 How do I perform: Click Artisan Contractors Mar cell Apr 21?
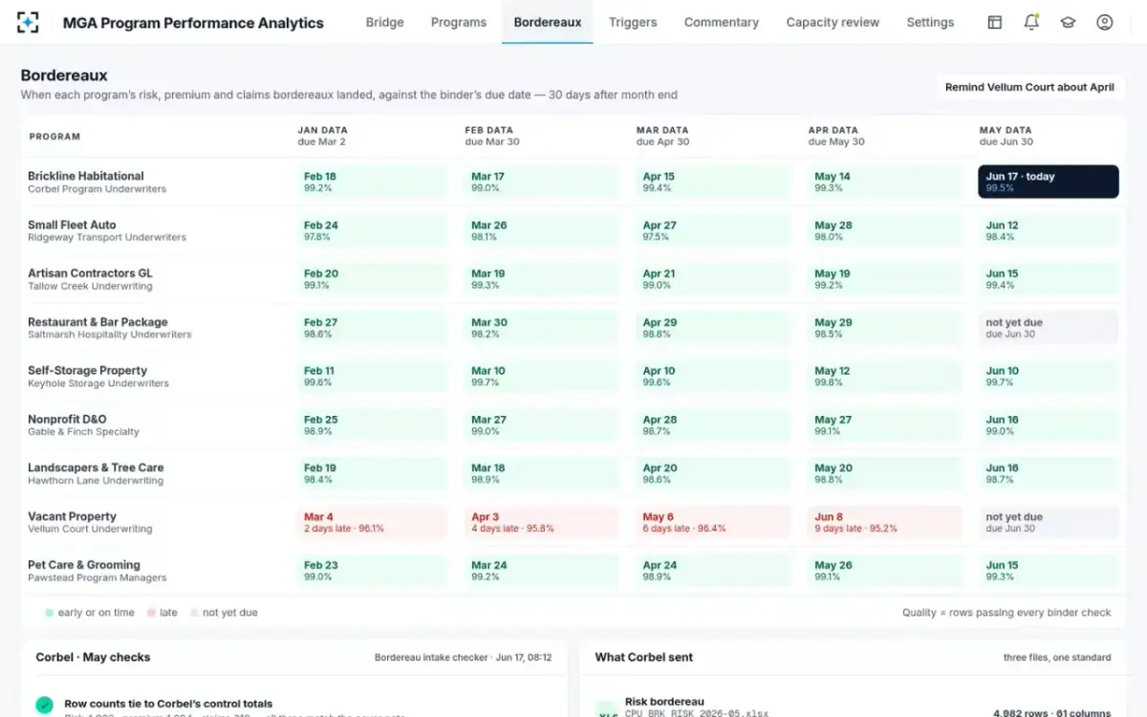click(x=713, y=279)
